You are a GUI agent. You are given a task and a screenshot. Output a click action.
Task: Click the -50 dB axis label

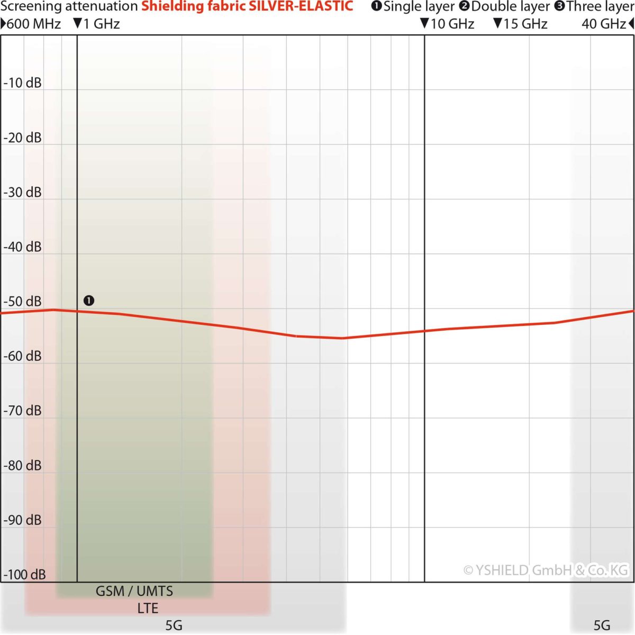pos(22,302)
